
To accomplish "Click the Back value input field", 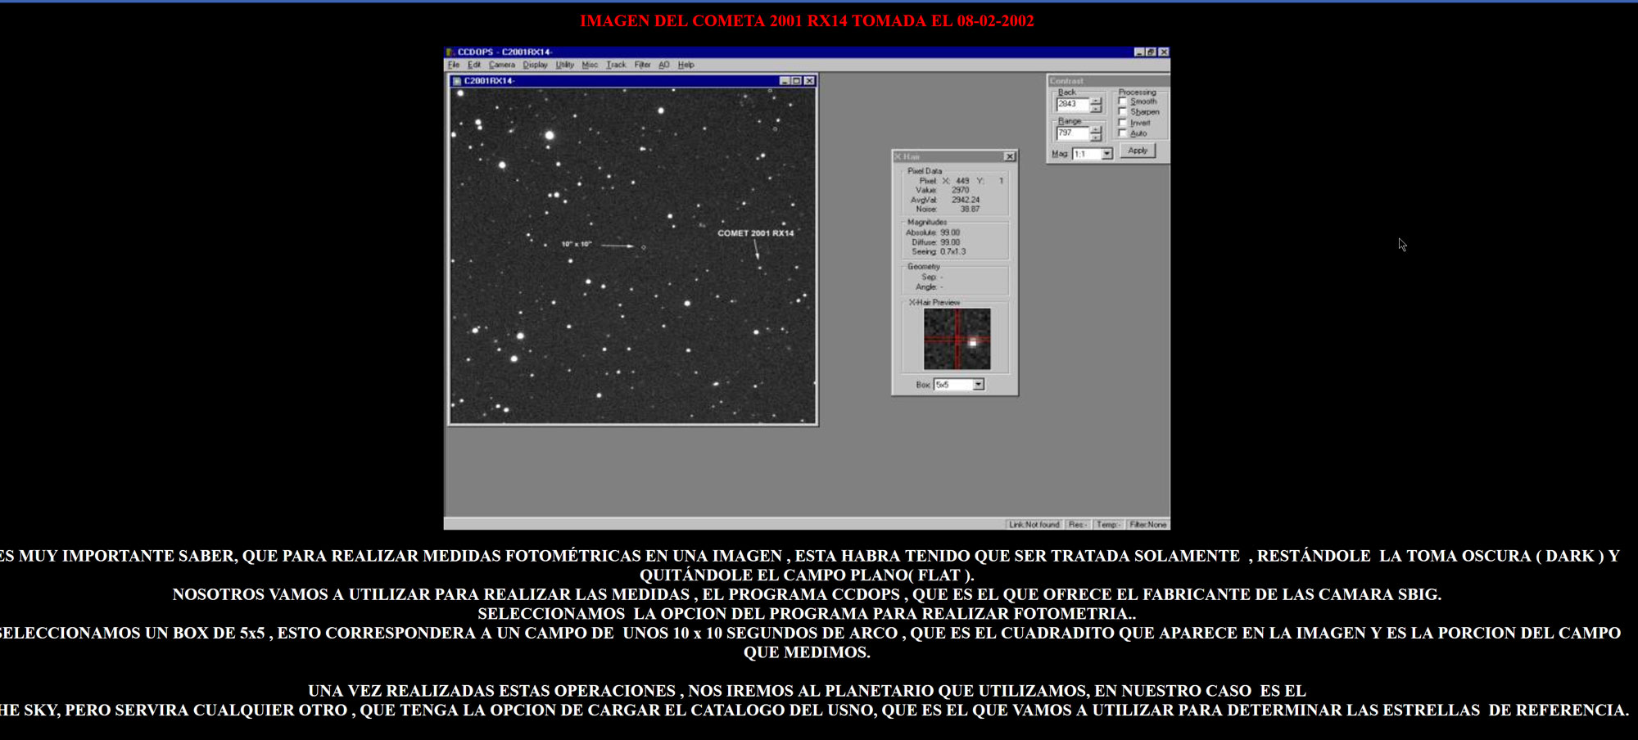I will click(x=1072, y=104).
